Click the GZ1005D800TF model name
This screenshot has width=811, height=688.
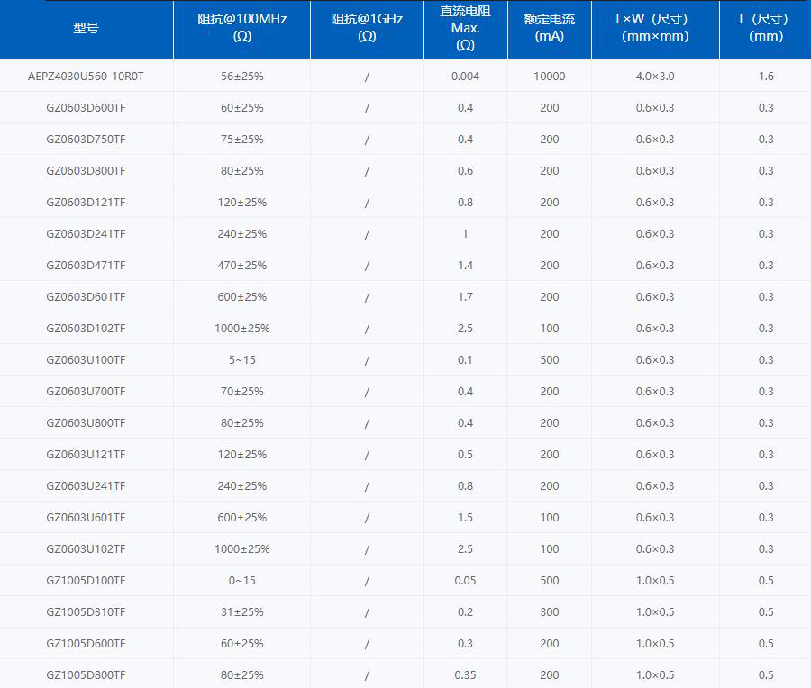(86, 675)
